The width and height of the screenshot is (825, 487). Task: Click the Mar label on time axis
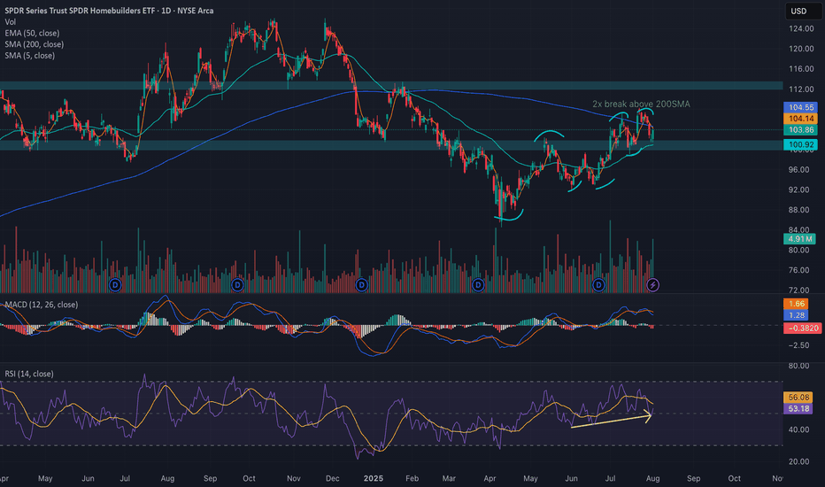(x=449, y=478)
